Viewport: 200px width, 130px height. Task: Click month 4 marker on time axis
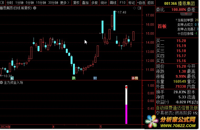pyautogui.click(x=53, y=127)
